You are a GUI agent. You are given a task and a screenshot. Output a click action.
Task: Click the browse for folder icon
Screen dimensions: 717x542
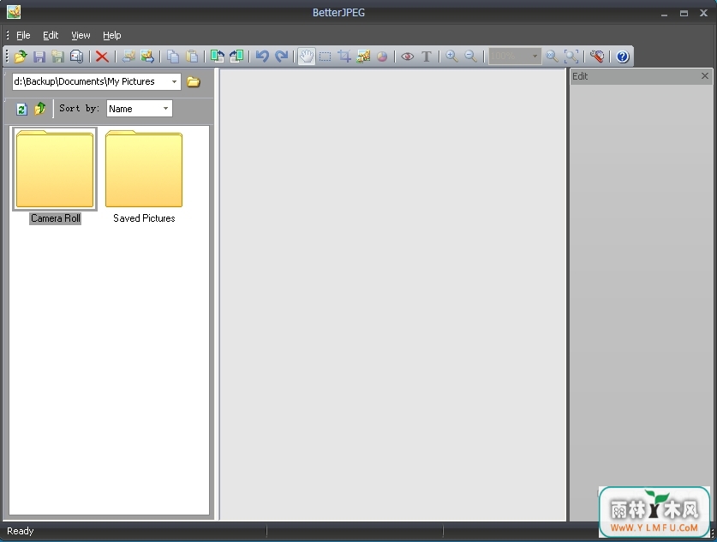tap(194, 82)
